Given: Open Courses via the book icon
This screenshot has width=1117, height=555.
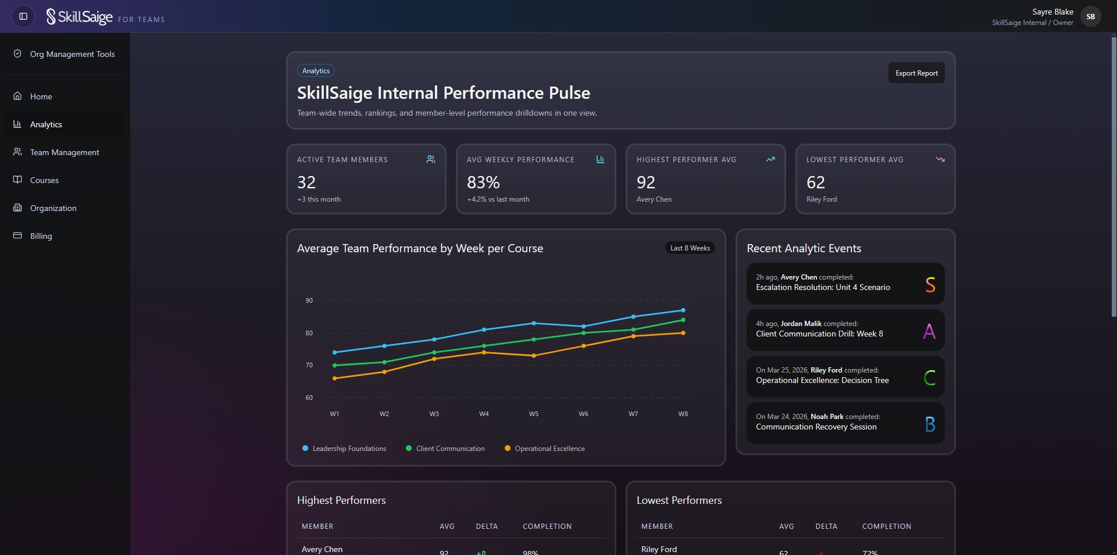Looking at the screenshot, I should [17, 180].
